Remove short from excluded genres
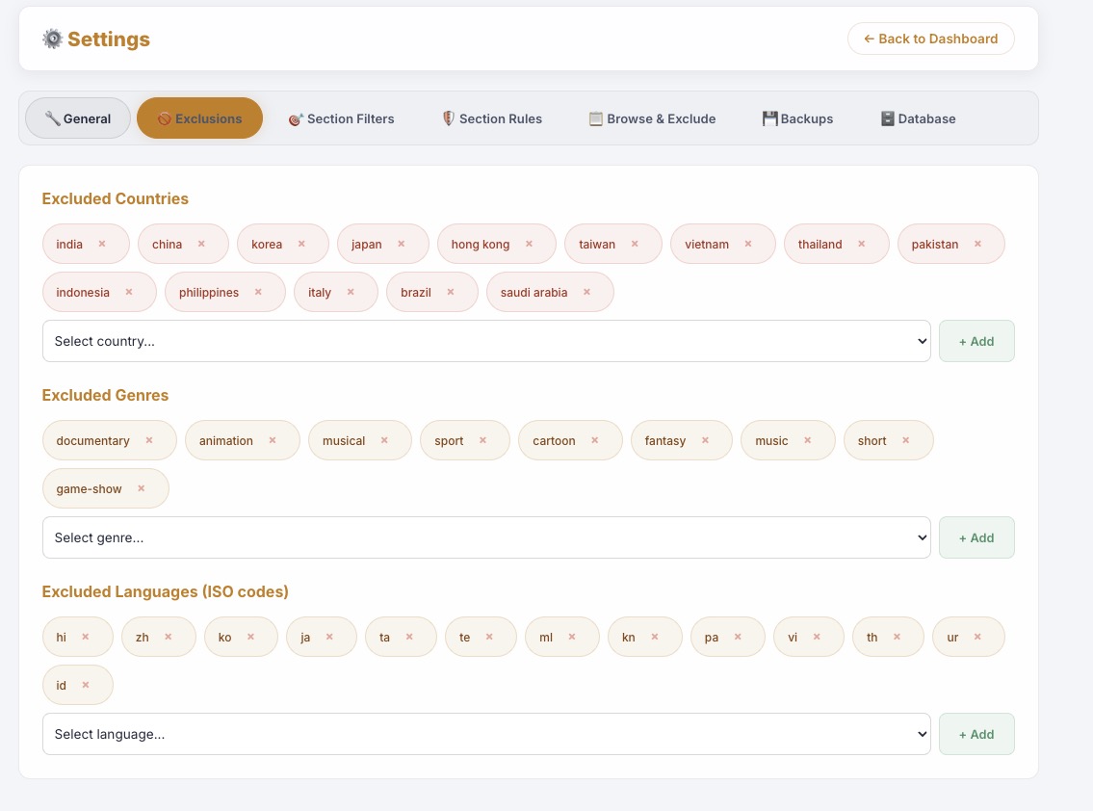Viewport: 1093px width, 811px height. [x=906, y=441]
